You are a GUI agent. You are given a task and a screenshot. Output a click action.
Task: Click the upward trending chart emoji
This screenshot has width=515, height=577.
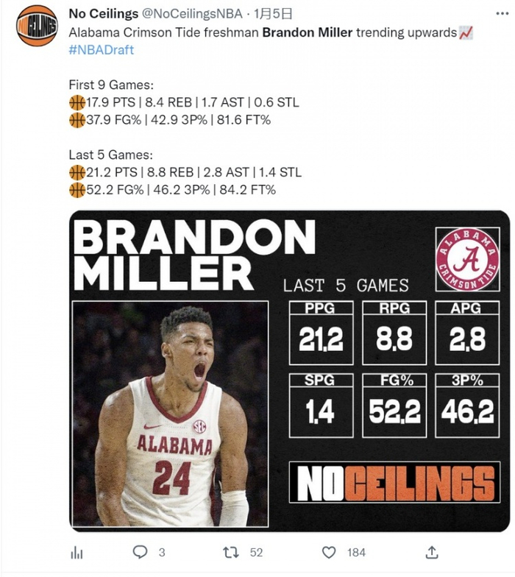[466, 33]
